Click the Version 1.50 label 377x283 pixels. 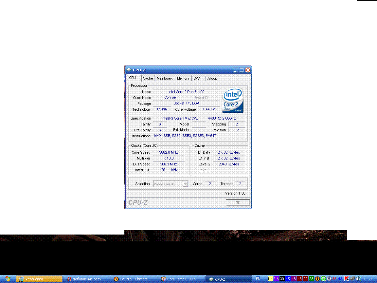(235, 193)
